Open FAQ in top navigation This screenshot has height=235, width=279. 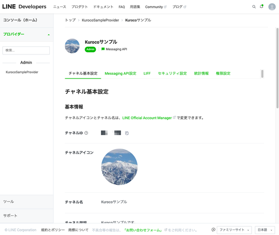pyautogui.click(x=122, y=7)
